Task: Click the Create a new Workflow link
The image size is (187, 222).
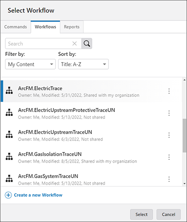Action: click(38, 195)
